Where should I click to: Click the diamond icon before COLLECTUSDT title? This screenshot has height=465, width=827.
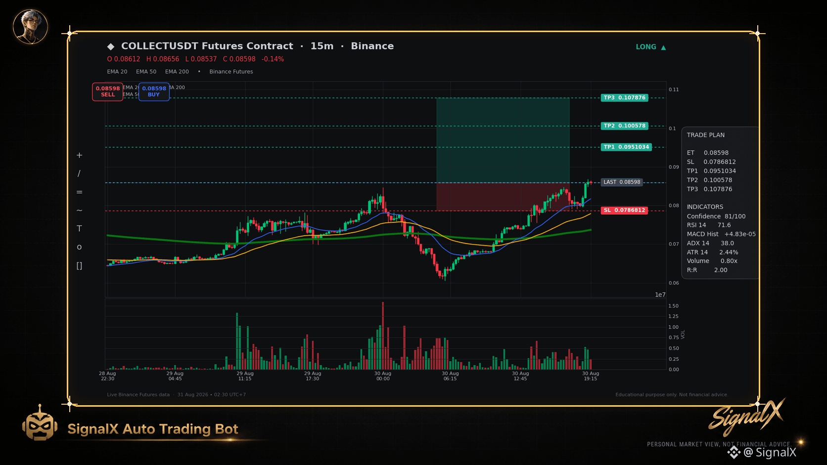(x=111, y=46)
